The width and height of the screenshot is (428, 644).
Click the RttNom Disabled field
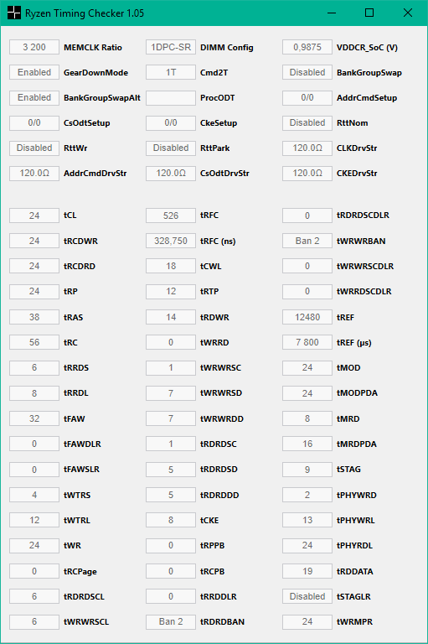pyautogui.click(x=307, y=122)
